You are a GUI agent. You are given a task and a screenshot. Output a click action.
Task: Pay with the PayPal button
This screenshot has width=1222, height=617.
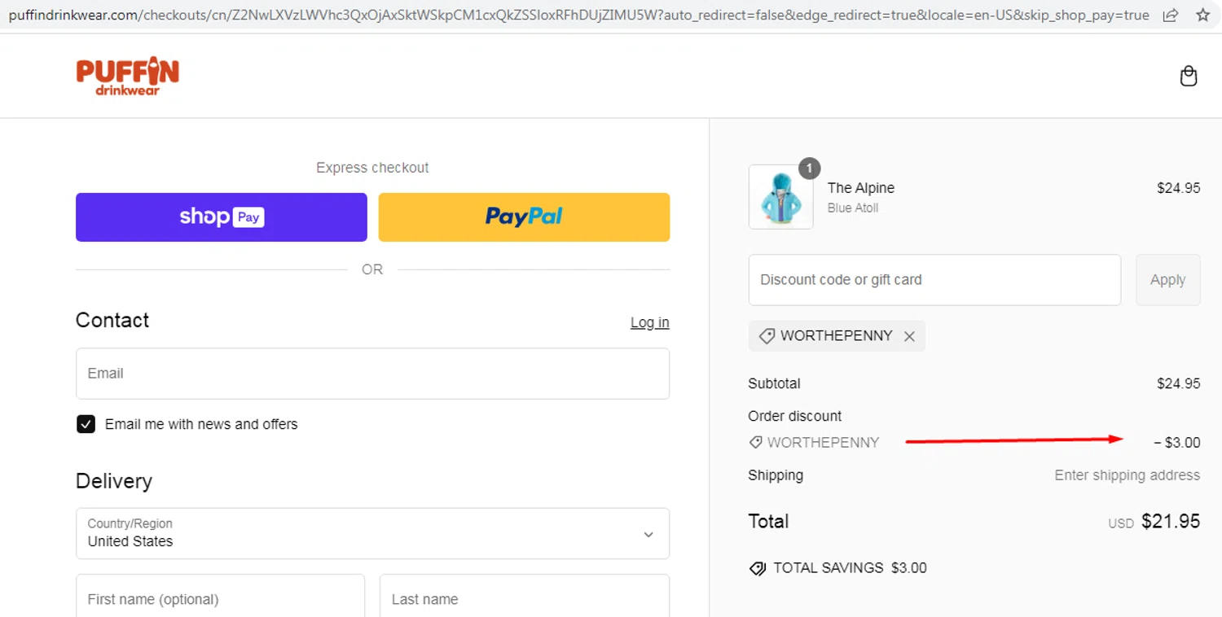coord(524,217)
